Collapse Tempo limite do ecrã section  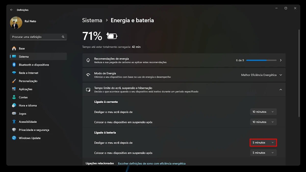[280, 90]
